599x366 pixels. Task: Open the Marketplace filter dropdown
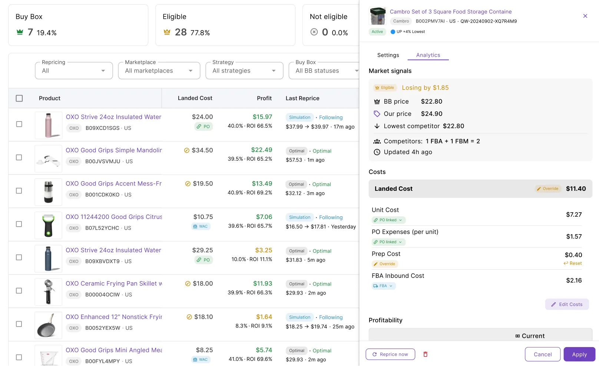click(159, 71)
